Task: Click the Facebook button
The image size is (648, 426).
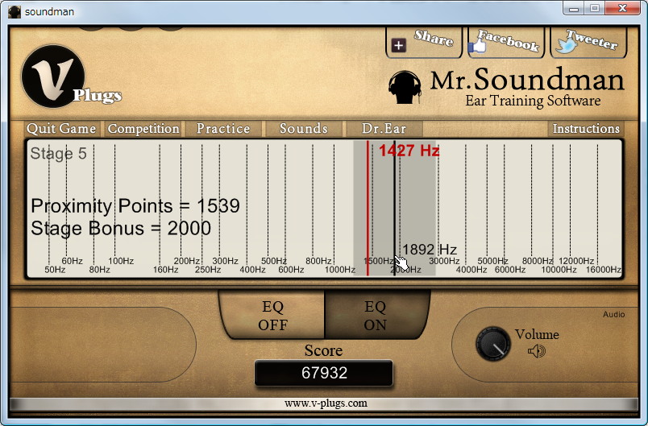Action: (x=506, y=42)
